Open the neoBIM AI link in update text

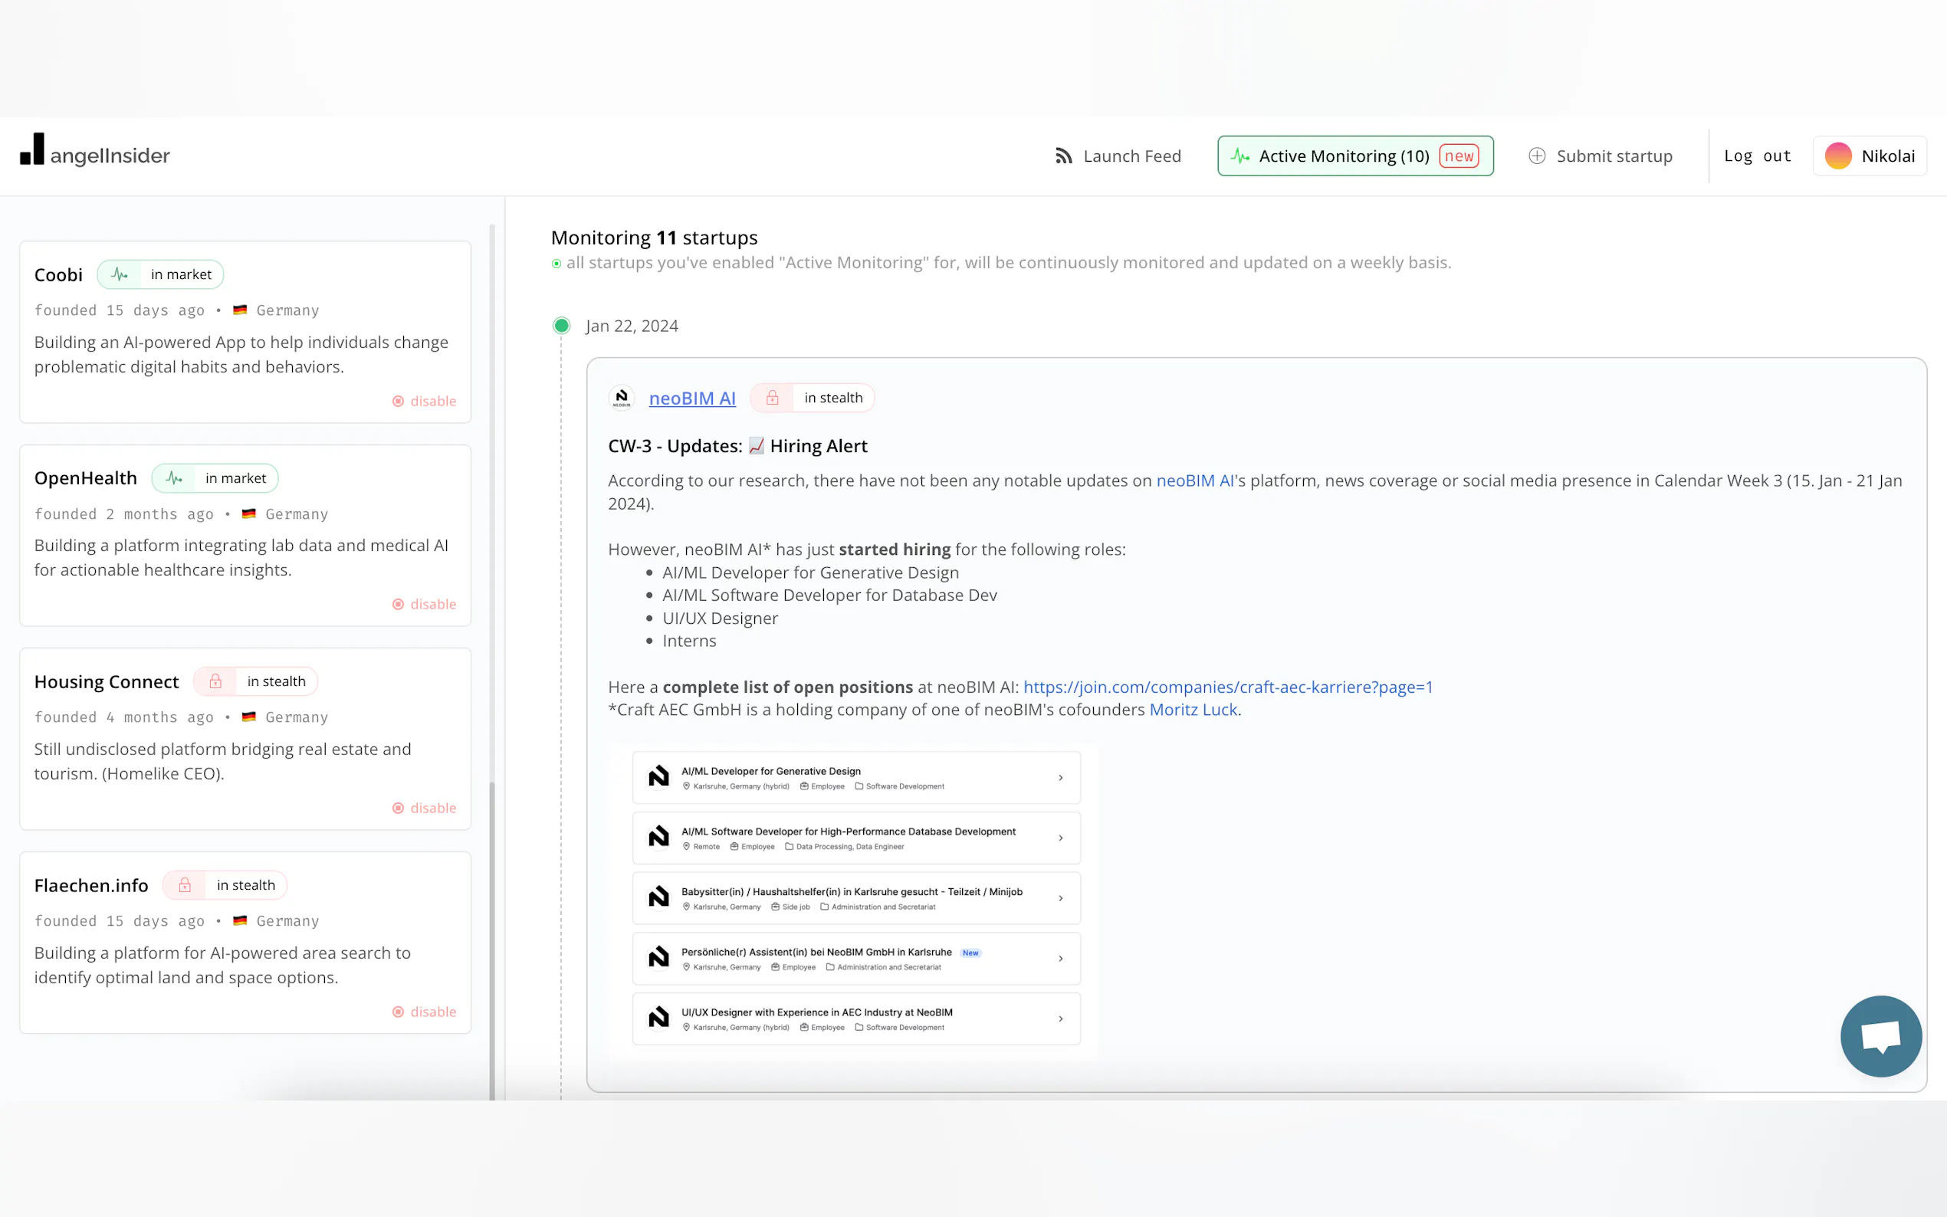point(1194,481)
